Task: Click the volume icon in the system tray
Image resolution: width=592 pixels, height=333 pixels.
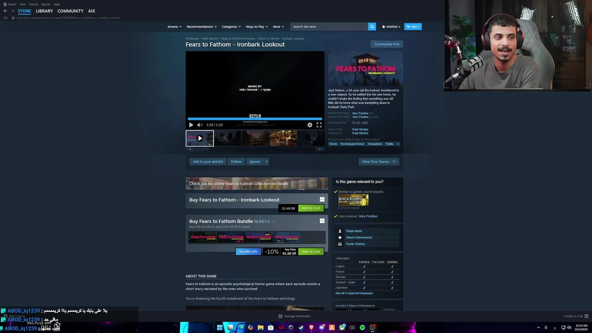Action: coord(569,327)
